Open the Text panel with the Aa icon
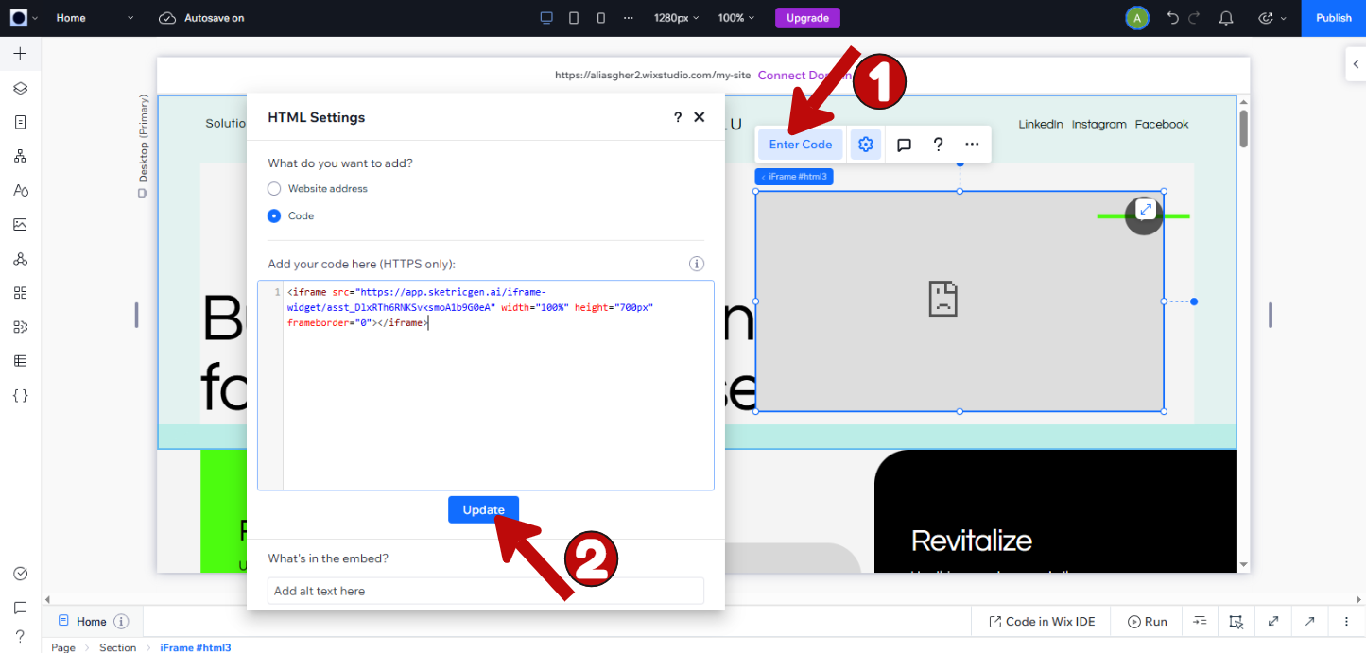Viewport: 1366px width, 653px height. (20, 190)
